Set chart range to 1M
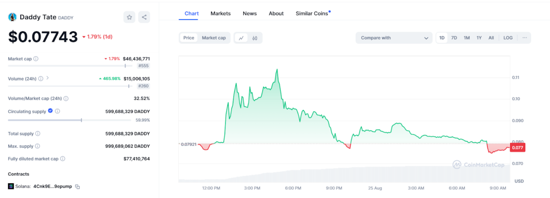 467,38
